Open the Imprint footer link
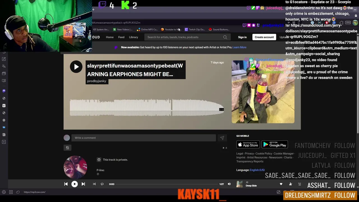Image resolution: width=359 pixels, height=202 pixels. pos(241,157)
